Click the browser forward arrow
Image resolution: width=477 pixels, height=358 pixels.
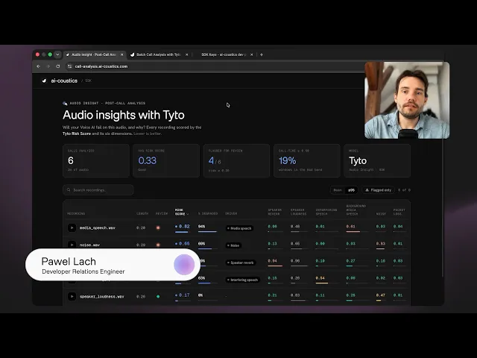pyautogui.click(x=48, y=66)
